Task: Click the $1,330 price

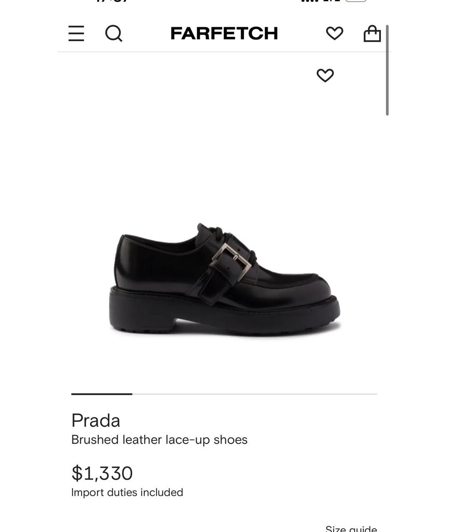Action: [102, 473]
